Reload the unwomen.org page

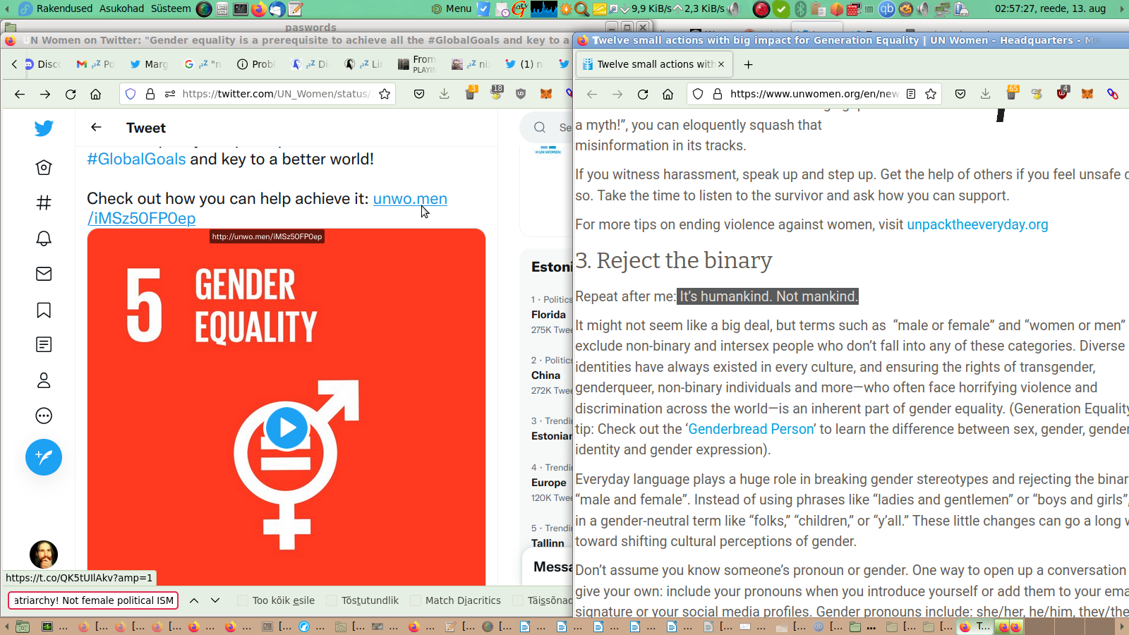tap(643, 94)
